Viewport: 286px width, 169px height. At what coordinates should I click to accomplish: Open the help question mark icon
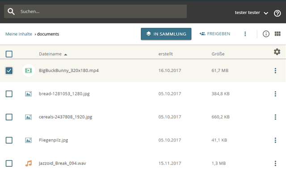pyautogui.click(x=277, y=13)
